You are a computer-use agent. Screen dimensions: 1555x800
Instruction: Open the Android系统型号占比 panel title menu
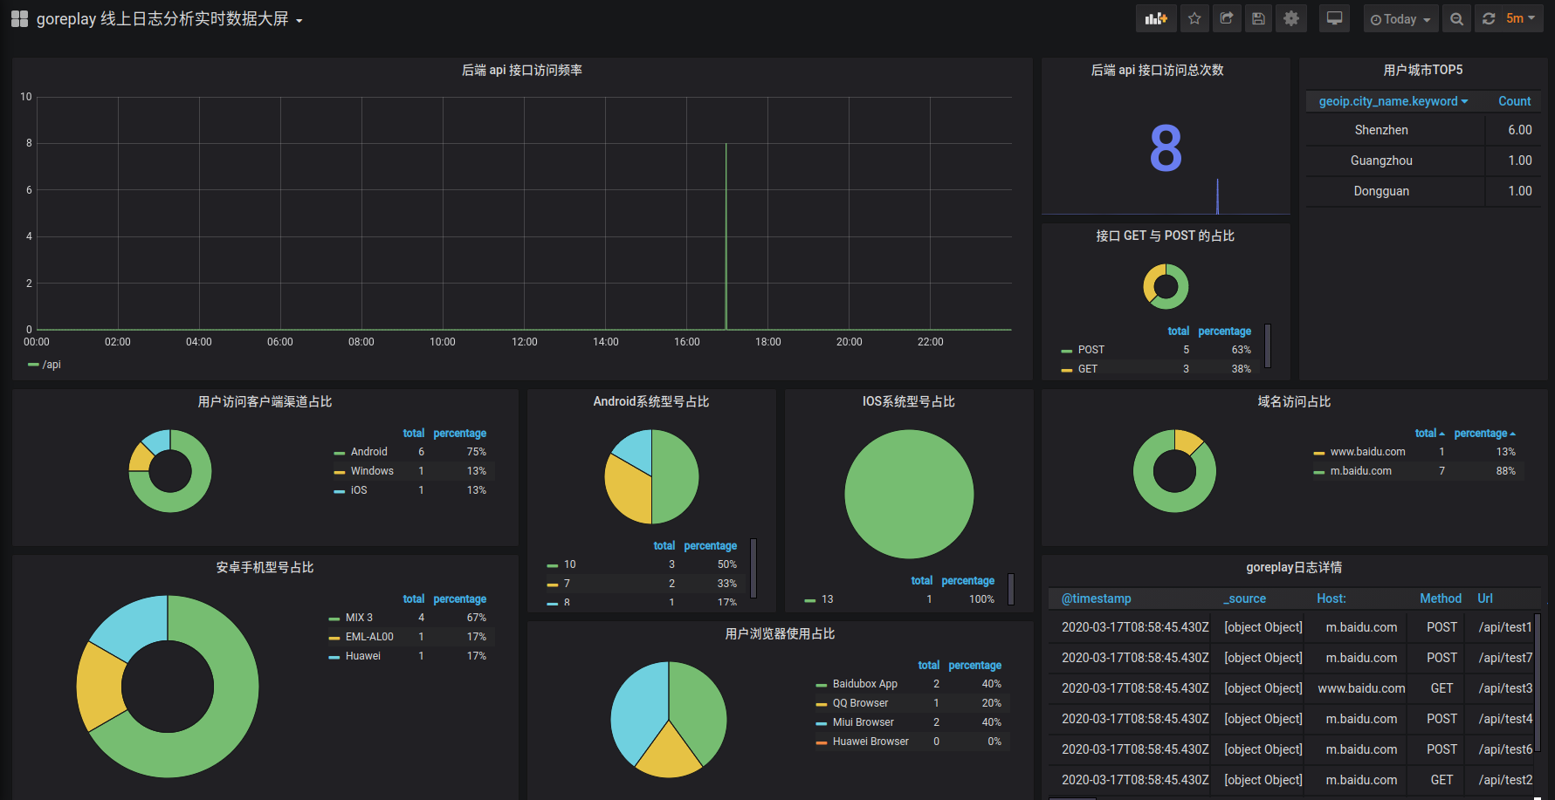651,401
